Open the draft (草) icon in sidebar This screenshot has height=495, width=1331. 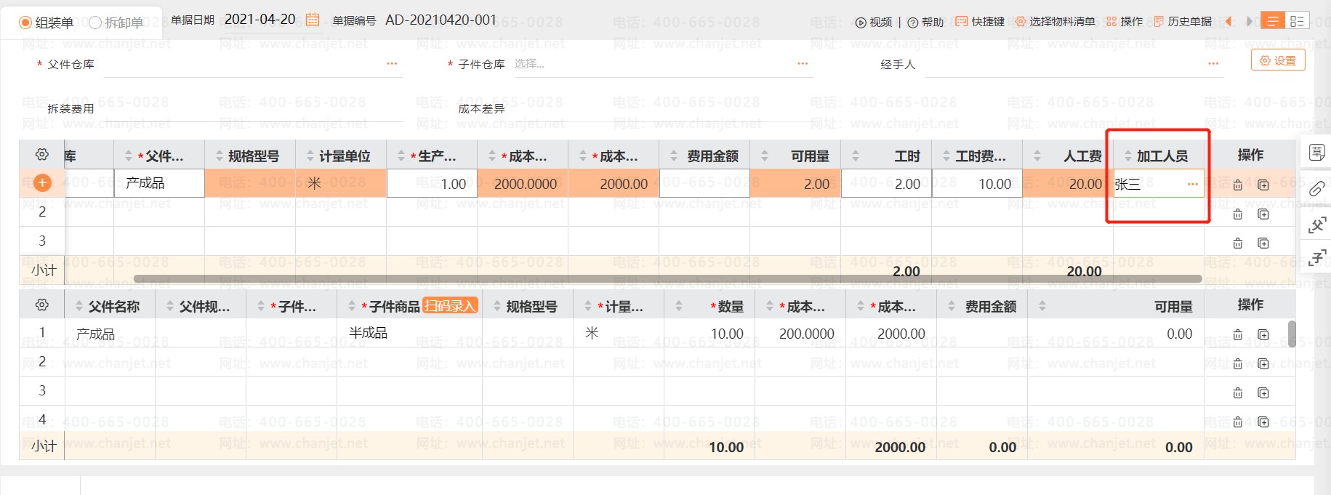point(1316,153)
